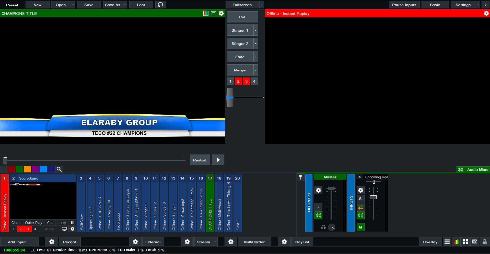Expand Fade transition dropdown
Screen dimensions: 490x254
click(x=256, y=57)
